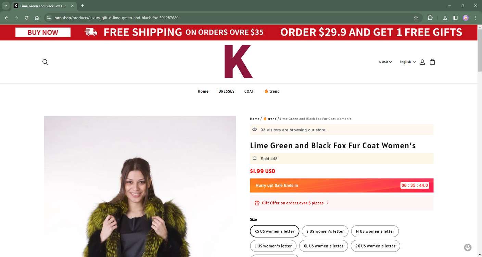Click the account profile icon
The width and height of the screenshot is (482, 257).
click(x=422, y=62)
